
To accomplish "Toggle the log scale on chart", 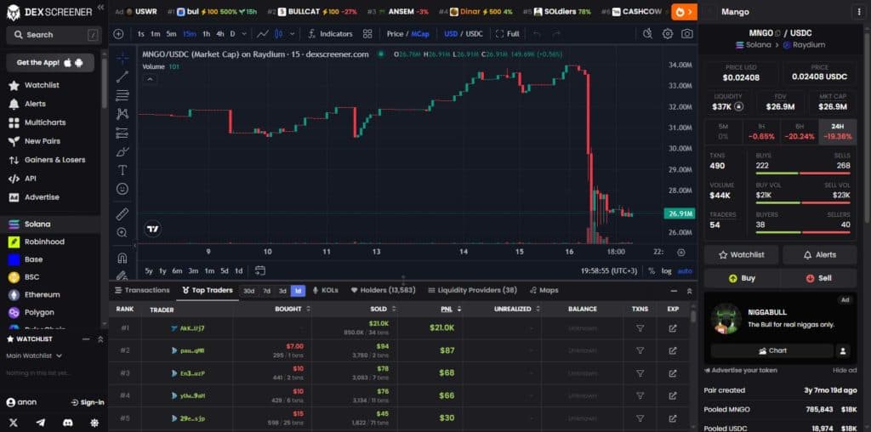I will click(x=667, y=271).
